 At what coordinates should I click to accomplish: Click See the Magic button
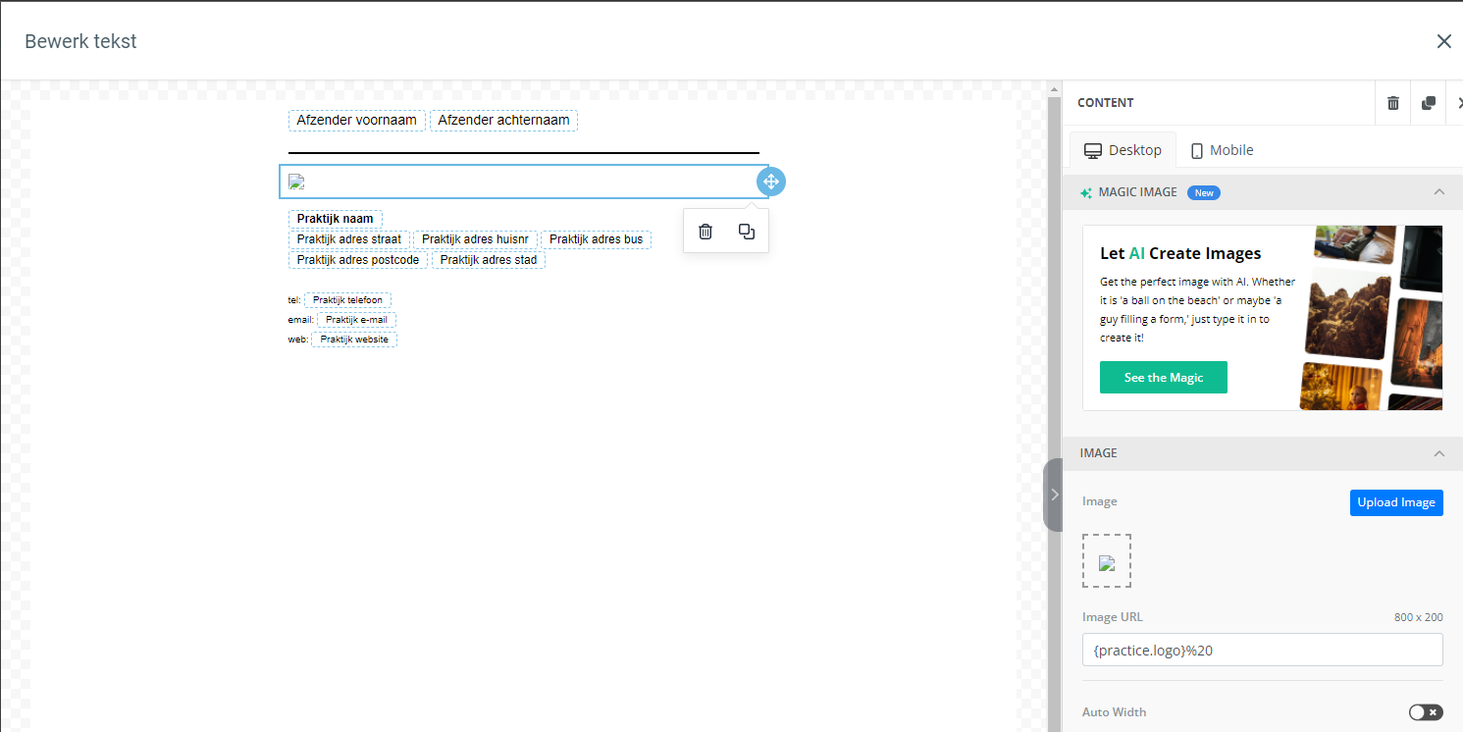[1164, 378]
